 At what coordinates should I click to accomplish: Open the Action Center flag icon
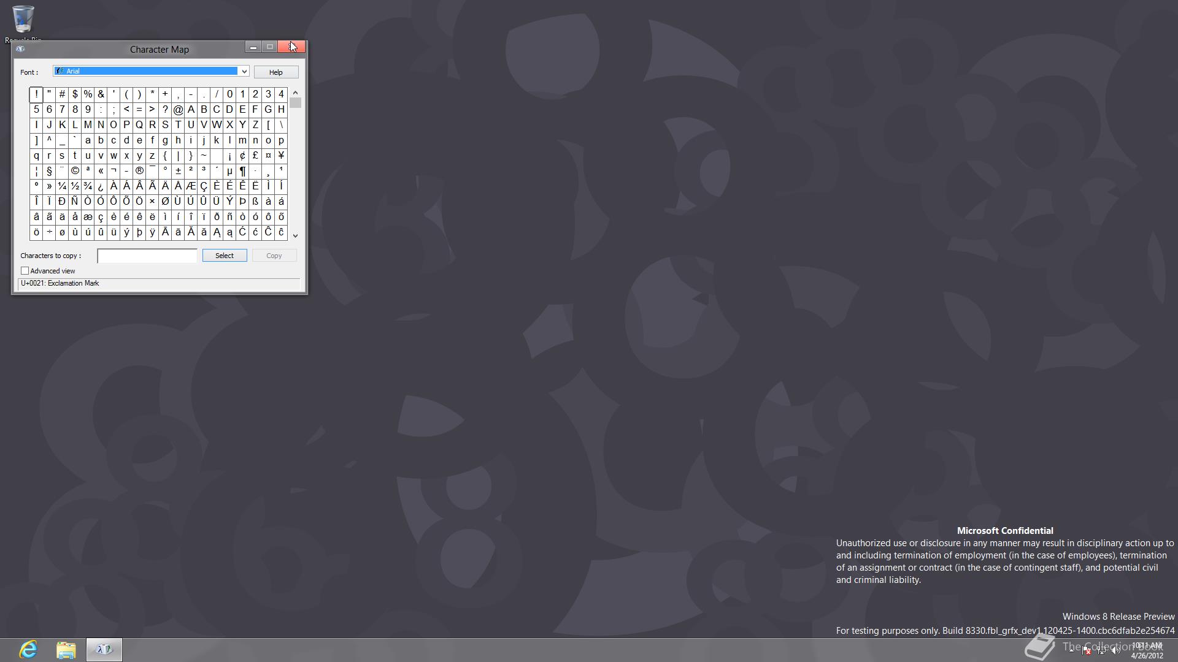[x=1087, y=651]
